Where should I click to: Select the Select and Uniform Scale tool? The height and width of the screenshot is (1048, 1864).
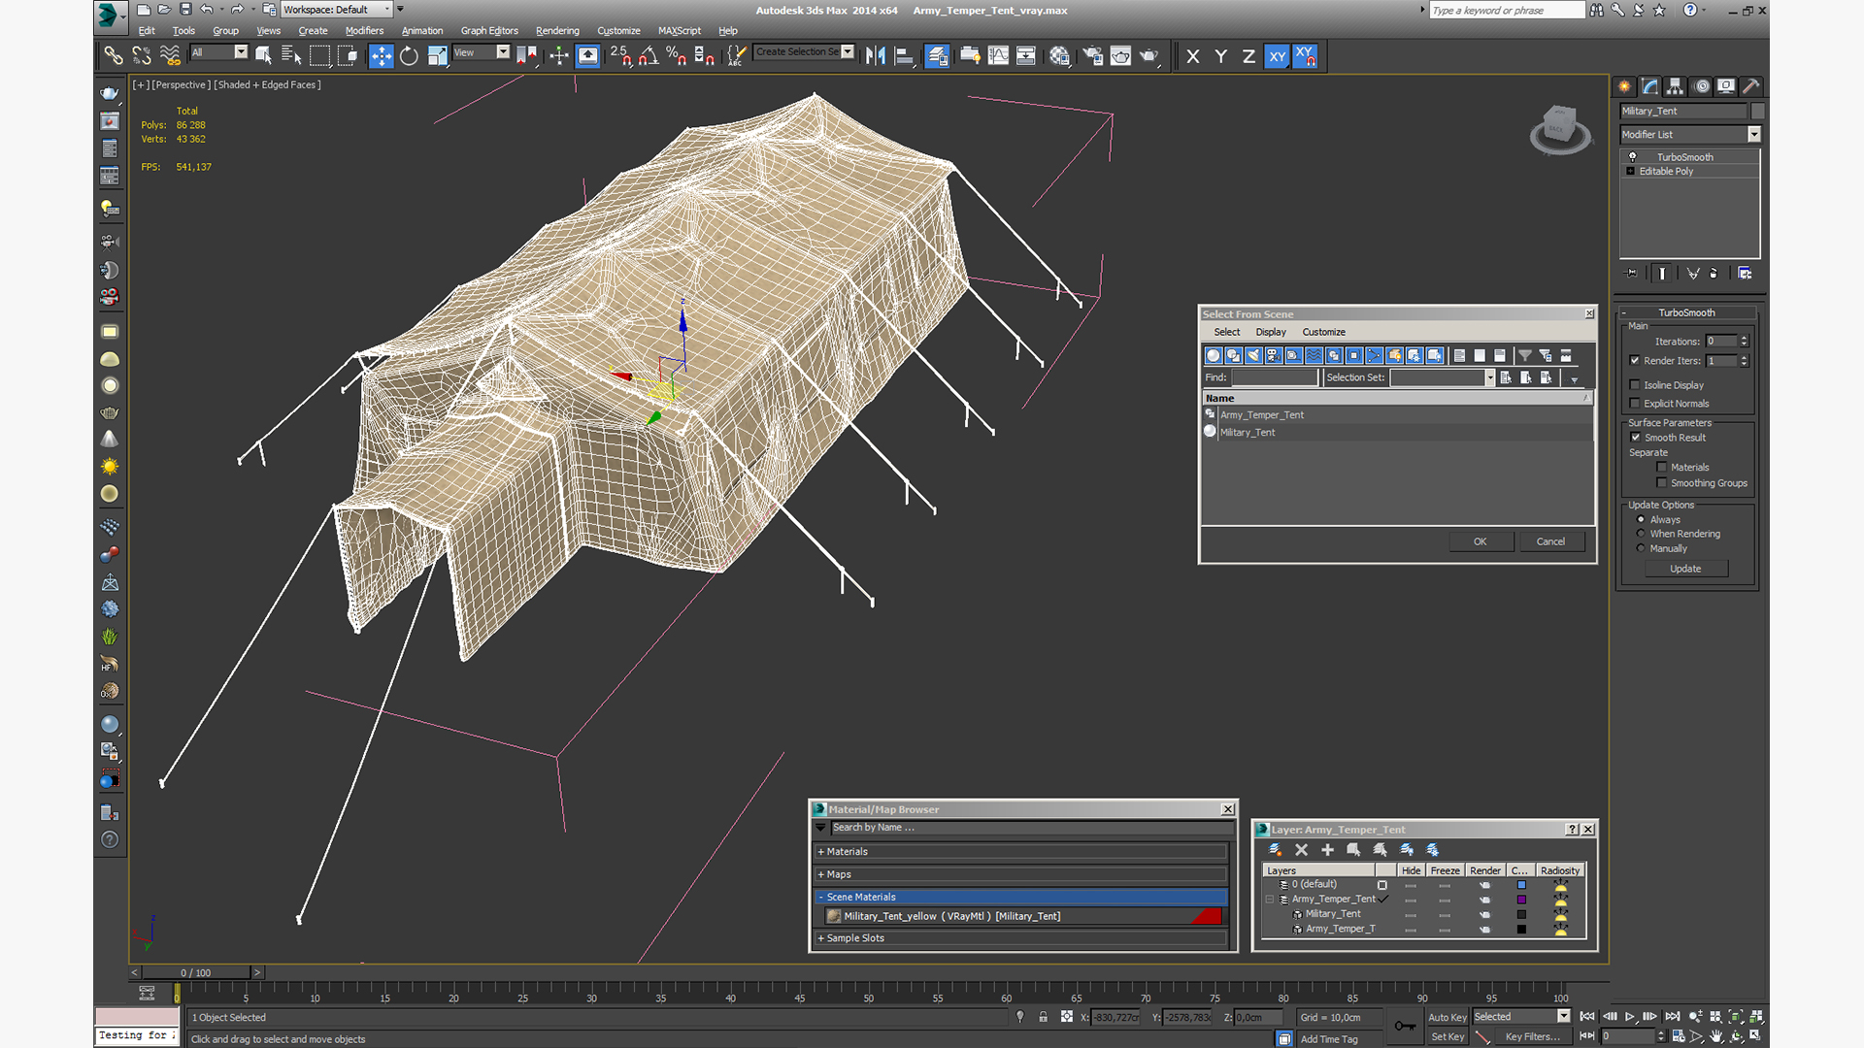pos(437,55)
